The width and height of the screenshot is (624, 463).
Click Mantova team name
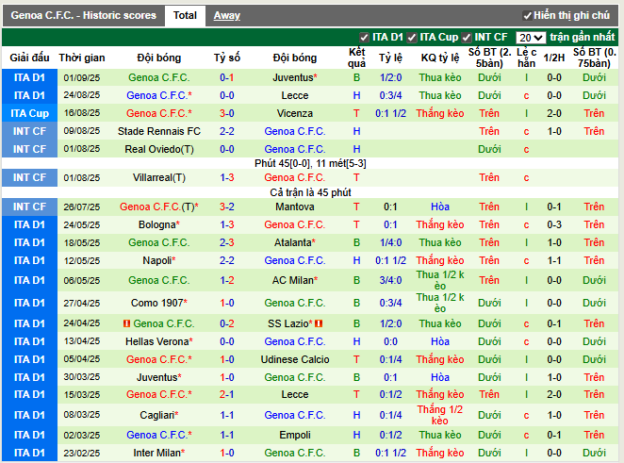pos(295,207)
